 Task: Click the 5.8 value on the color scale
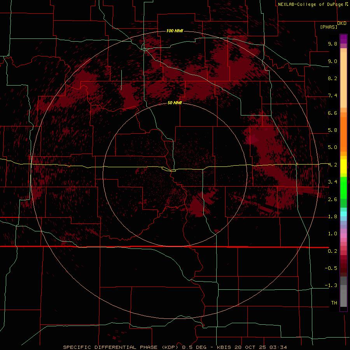[332, 130]
